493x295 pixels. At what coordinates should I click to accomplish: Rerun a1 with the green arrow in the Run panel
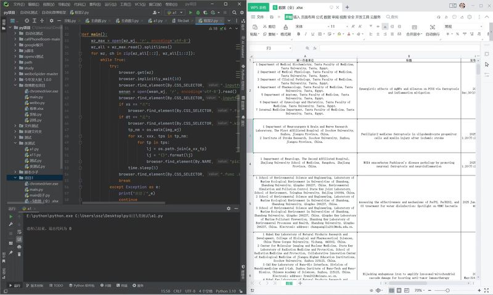click(11, 216)
